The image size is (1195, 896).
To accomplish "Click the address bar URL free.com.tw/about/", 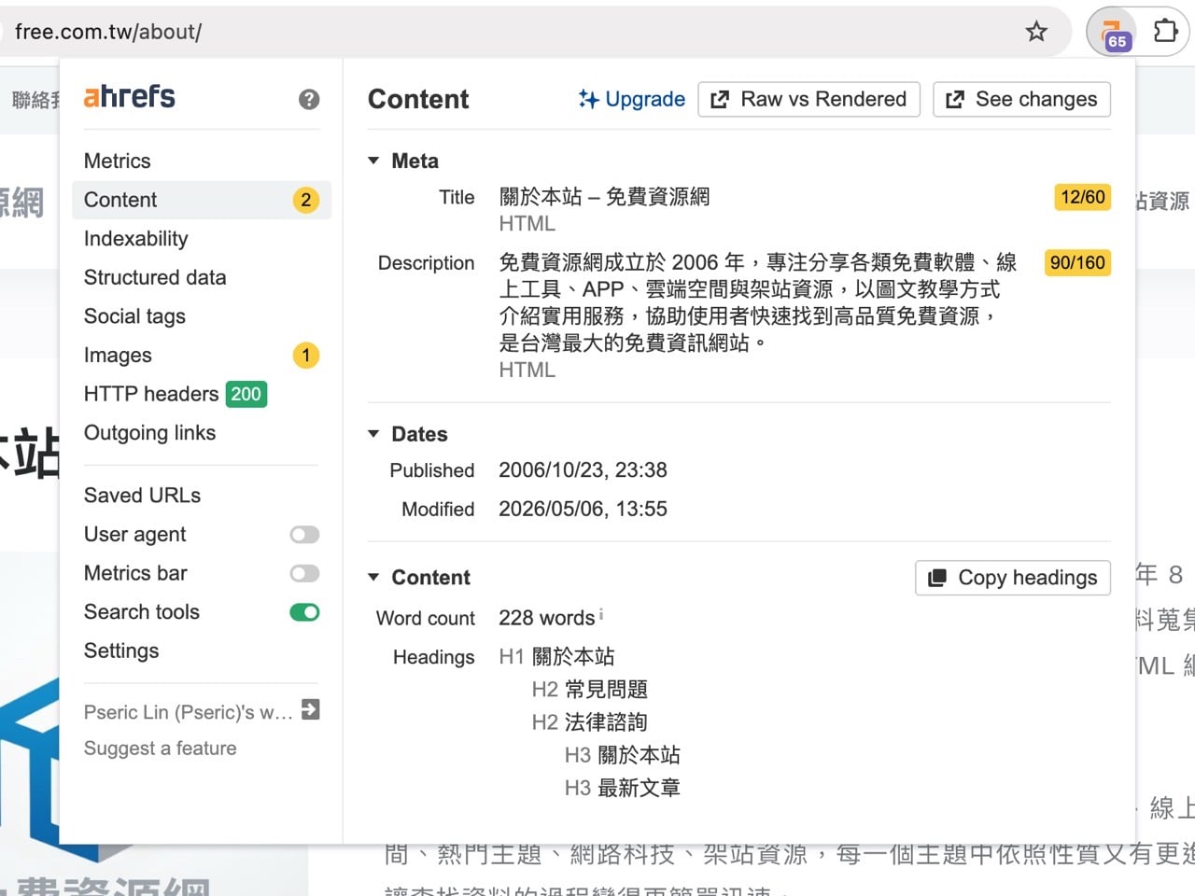I will pos(108,32).
